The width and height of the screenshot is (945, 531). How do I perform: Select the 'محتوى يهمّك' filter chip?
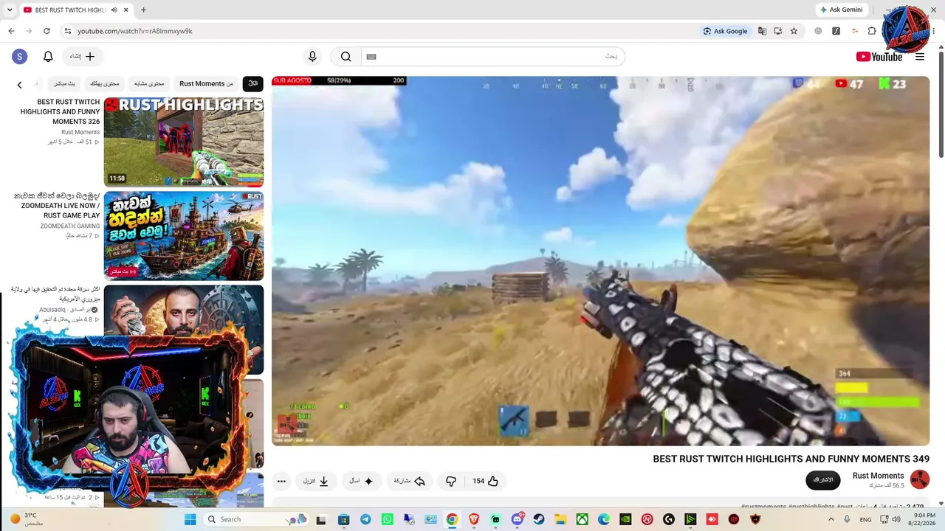(104, 84)
